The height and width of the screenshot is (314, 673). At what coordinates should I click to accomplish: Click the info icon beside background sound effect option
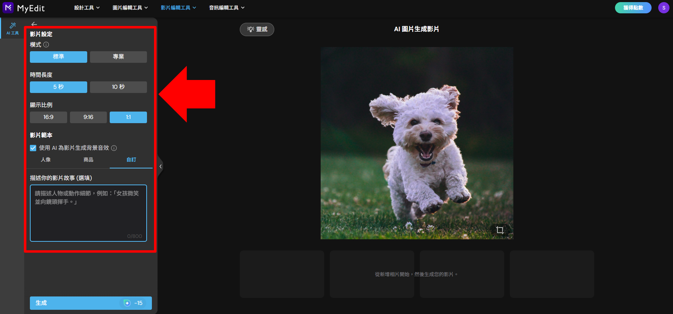click(x=114, y=148)
